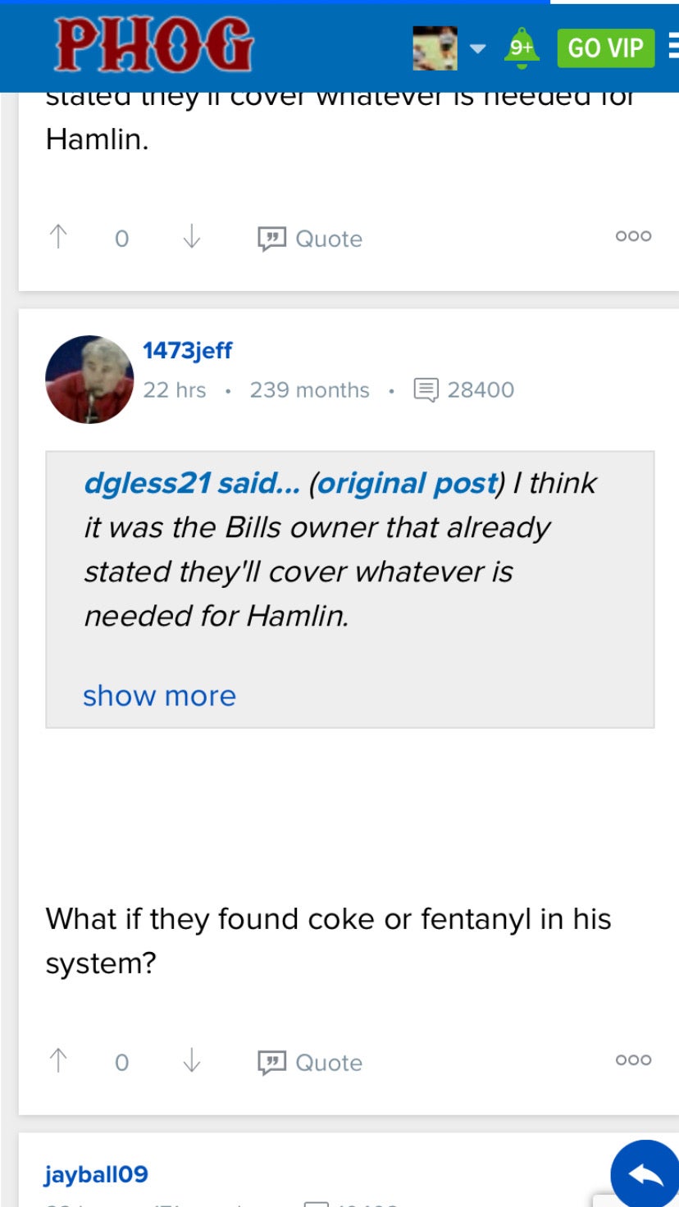Downvote the coke or fentanyl comment
The width and height of the screenshot is (679, 1207).
click(191, 1062)
